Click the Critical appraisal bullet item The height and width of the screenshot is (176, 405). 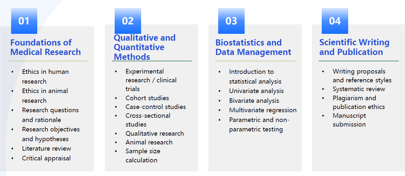coord(46,158)
